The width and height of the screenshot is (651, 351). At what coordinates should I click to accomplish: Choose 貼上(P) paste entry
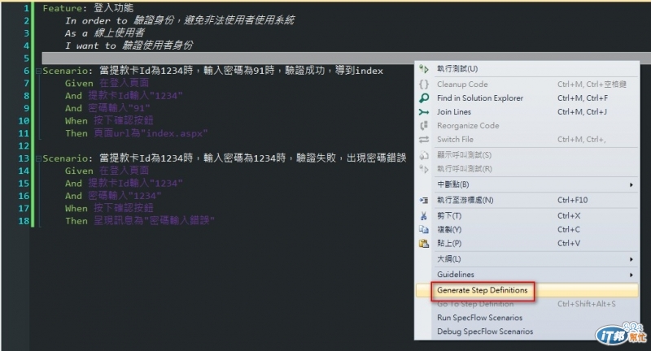pos(526,243)
